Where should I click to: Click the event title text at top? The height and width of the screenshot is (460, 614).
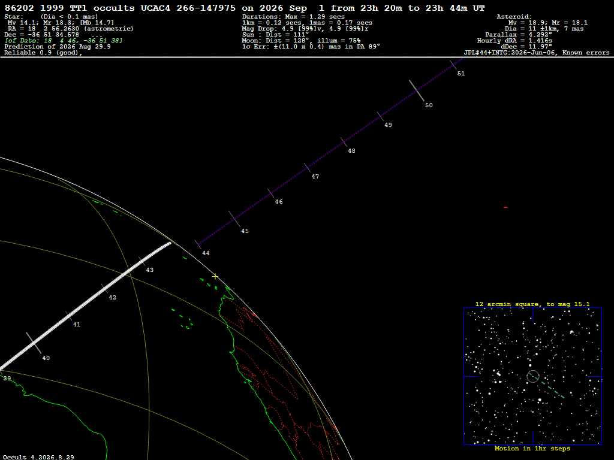click(245, 8)
